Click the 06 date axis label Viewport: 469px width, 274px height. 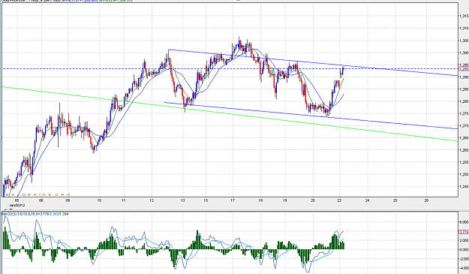[x=41, y=200]
